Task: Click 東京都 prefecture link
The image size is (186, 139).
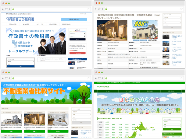Action: [x=107, y=130]
